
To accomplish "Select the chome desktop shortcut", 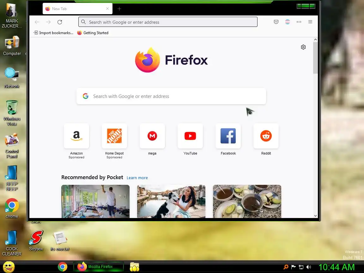I will [12, 208].
